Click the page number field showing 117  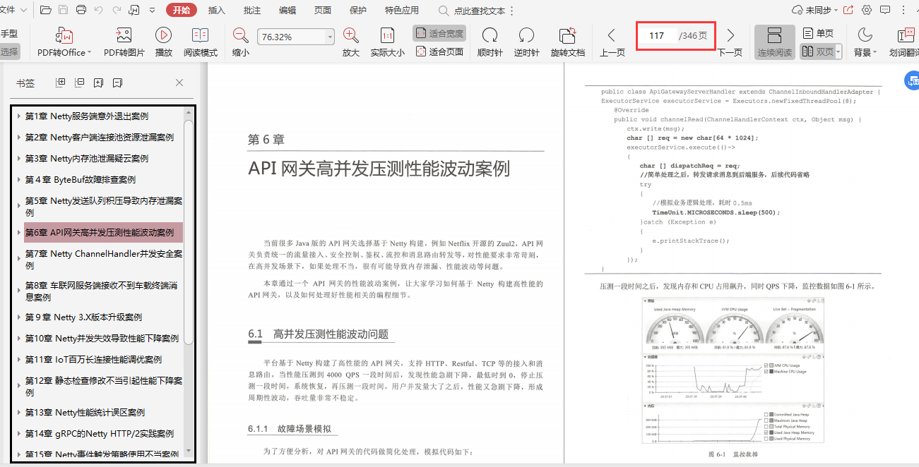pyautogui.click(x=658, y=35)
